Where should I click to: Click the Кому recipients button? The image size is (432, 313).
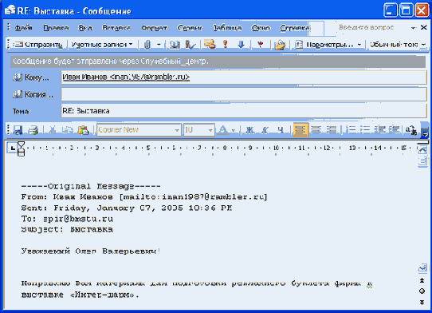pyautogui.click(x=31, y=77)
